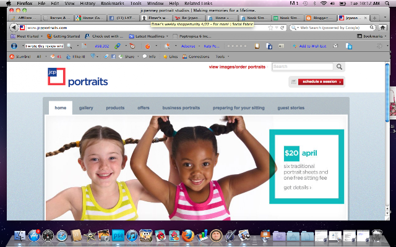
Task: Click the Facebook share page icon in the toolbar
Action: click(x=269, y=46)
